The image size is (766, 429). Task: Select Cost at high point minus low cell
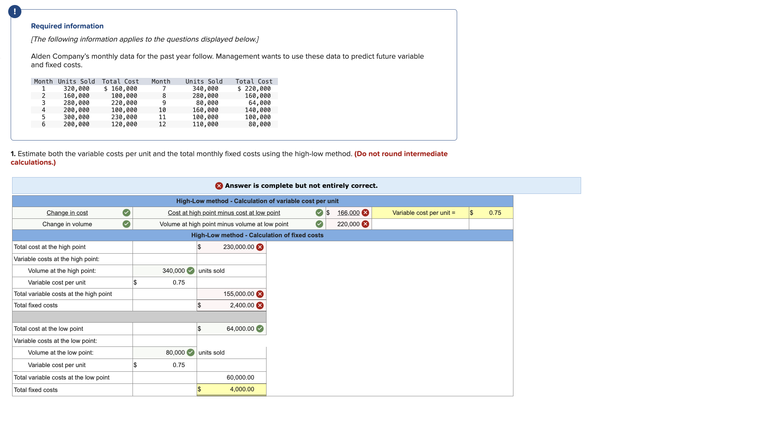pos(224,213)
